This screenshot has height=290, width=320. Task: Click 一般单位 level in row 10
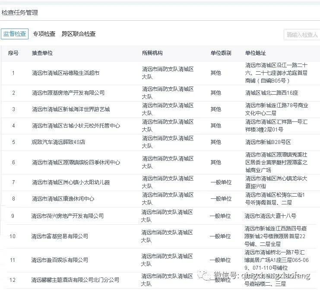click(220, 236)
